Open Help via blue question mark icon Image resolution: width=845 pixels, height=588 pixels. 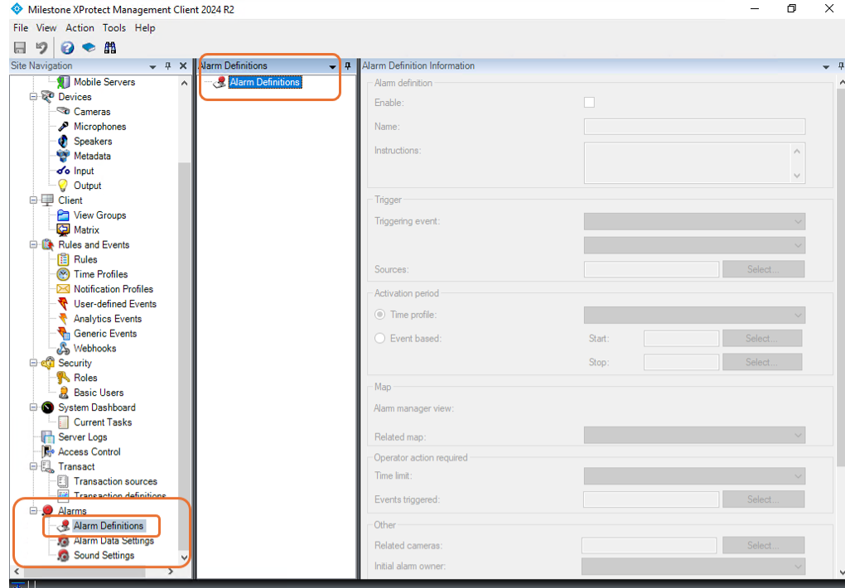67,47
